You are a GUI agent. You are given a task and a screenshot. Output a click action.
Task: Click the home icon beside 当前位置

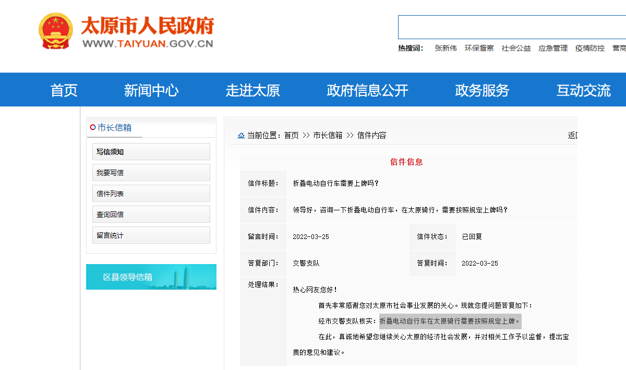241,136
